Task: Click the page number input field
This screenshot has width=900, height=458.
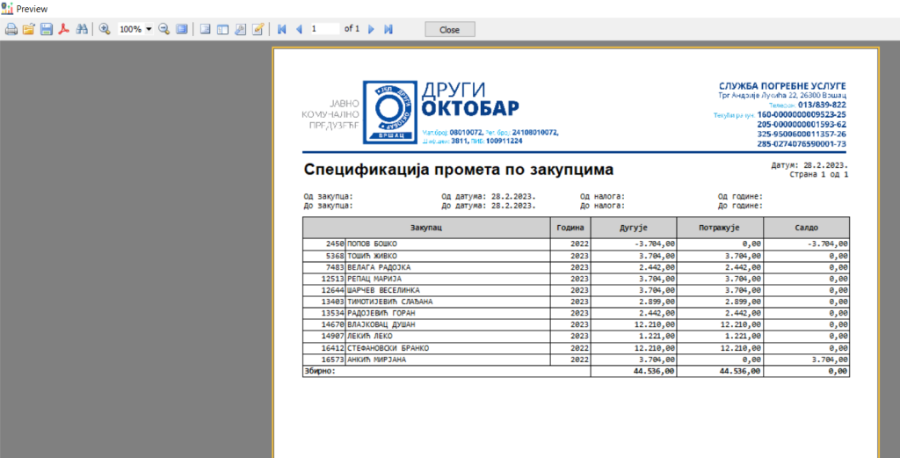Action: coord(323,29)
